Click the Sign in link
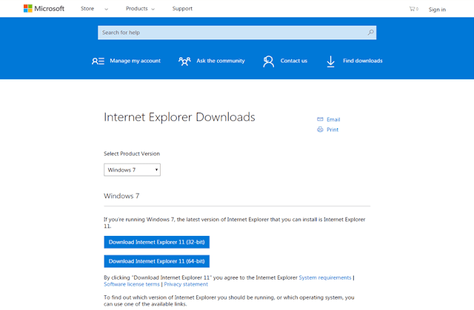 [x=437, y=10]
